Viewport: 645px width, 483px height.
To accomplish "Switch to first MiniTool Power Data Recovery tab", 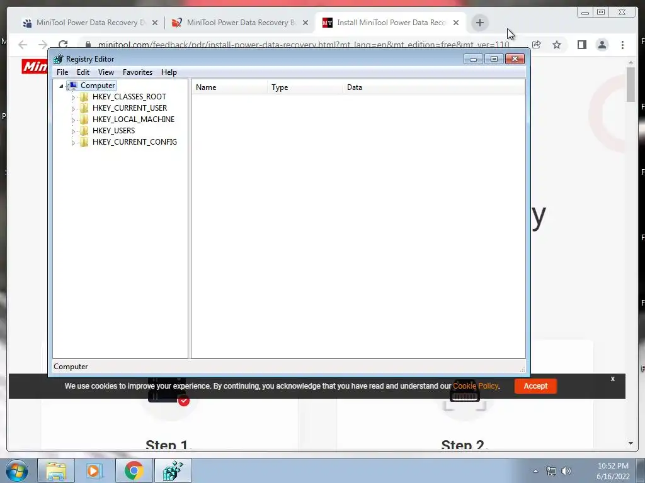I will point(89,23).
